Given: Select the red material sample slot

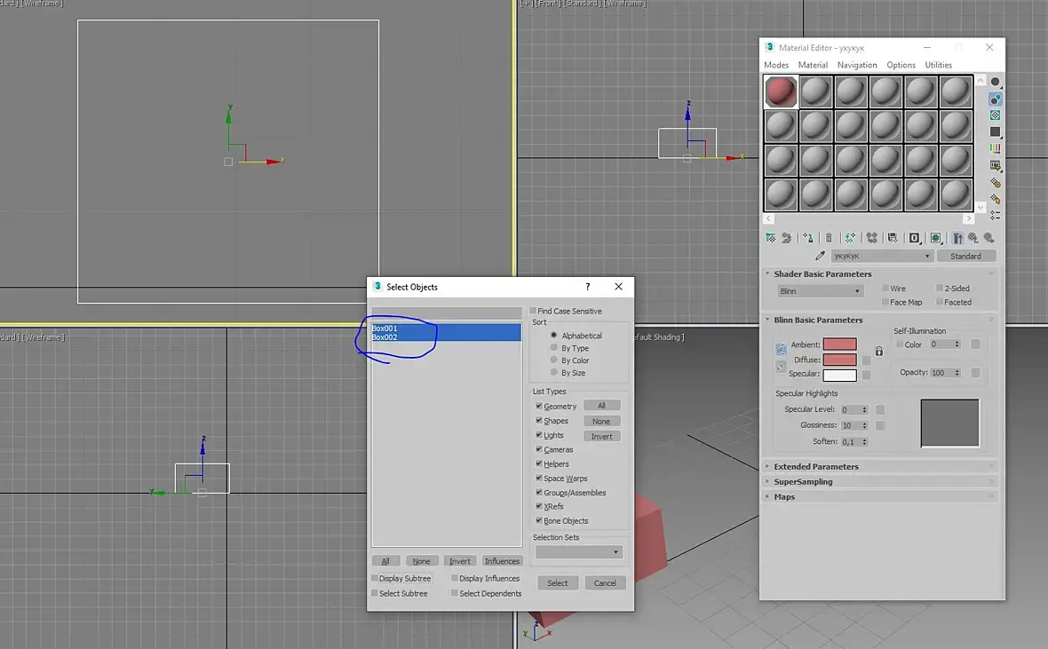Looking at the screenshot, I should 781,91.
